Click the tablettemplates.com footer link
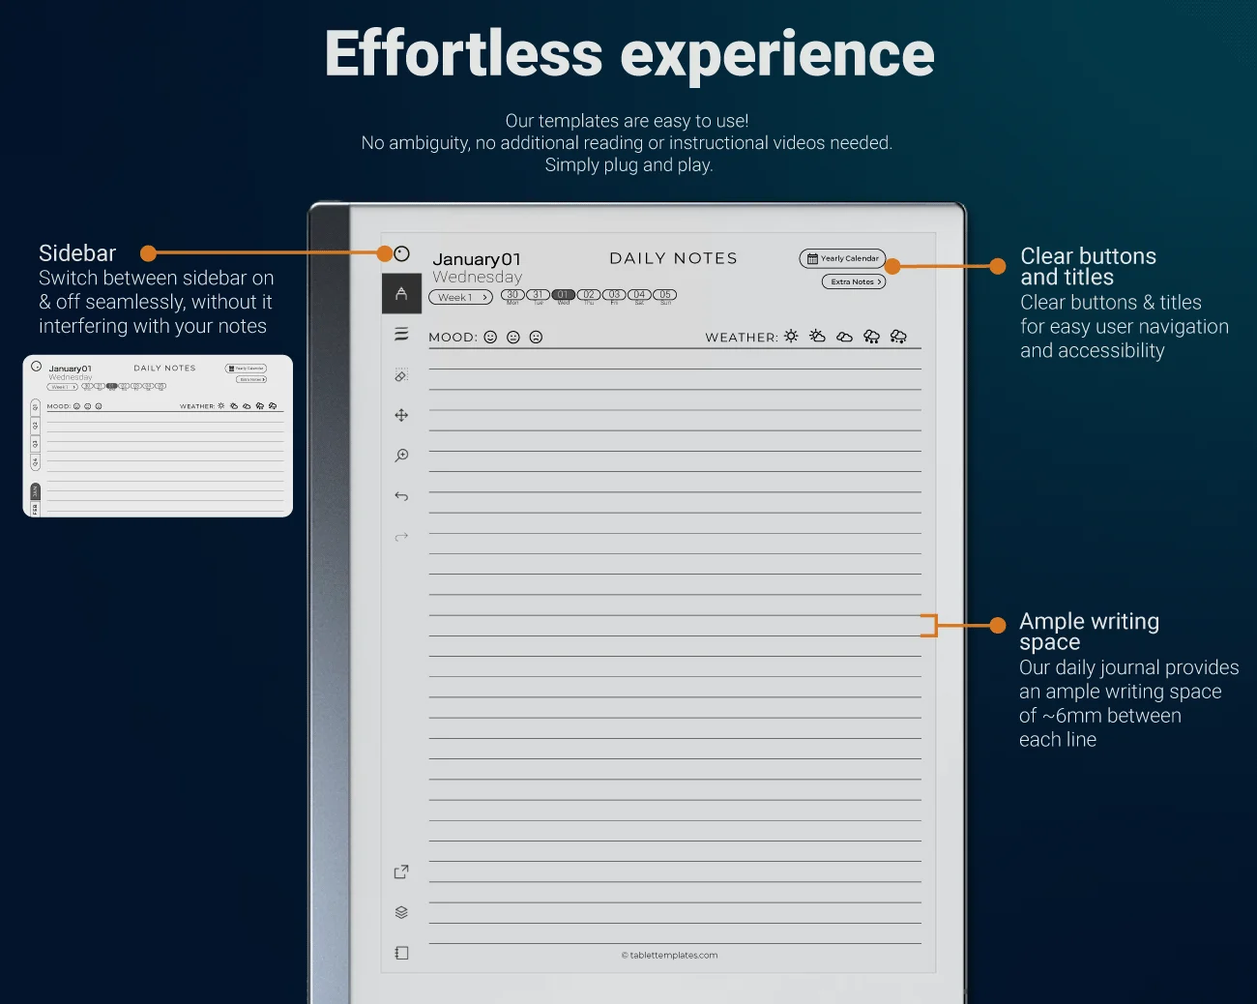The image size is (1257, 1004). [x=669, y=955]
